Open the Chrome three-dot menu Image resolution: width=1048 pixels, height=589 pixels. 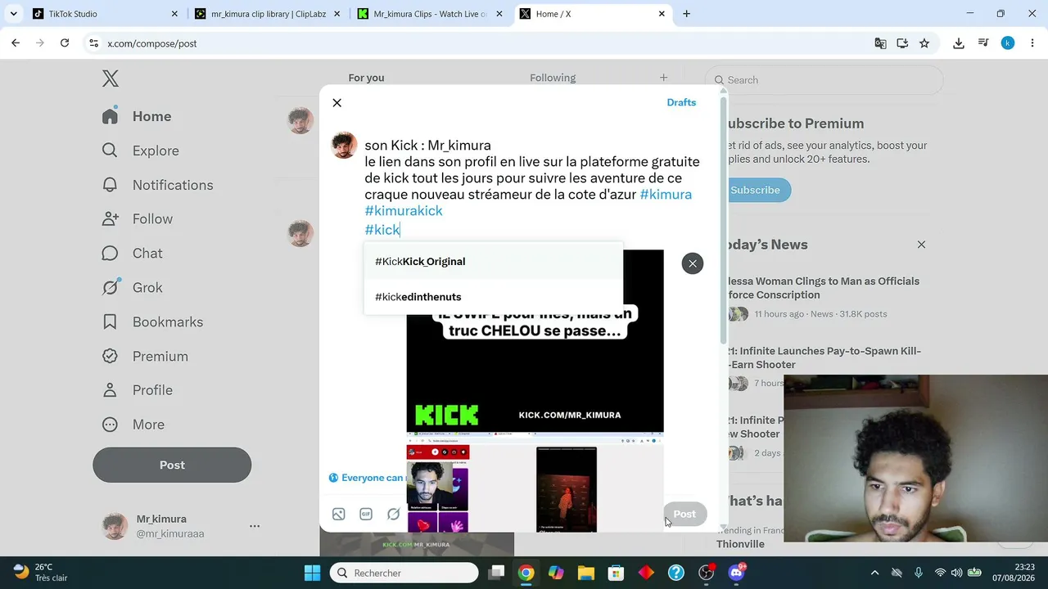1032,43
